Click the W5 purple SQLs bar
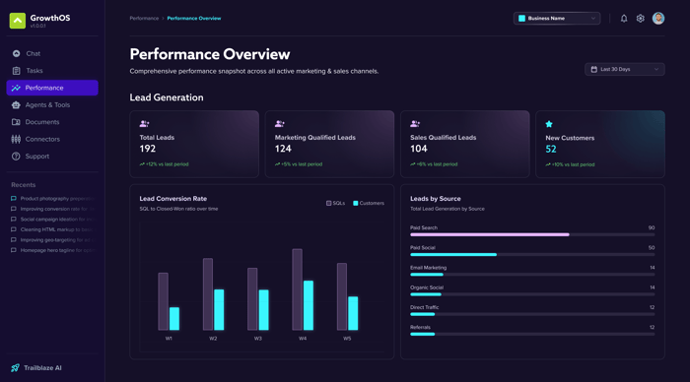This screenshot has height=382, width=690. point(342,296)
